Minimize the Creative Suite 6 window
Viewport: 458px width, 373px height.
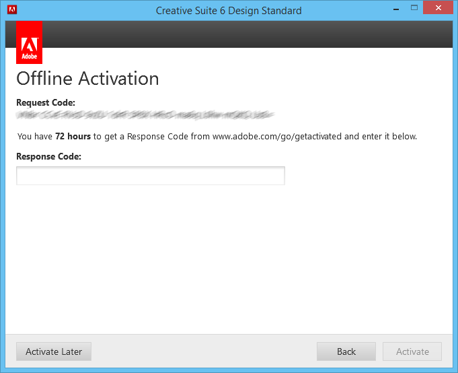(x=396, y=9)
